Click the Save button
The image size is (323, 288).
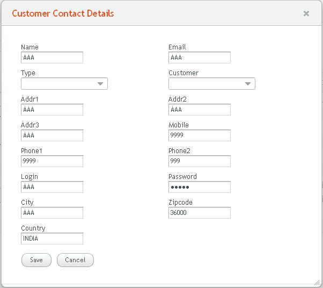pos(36,260)
